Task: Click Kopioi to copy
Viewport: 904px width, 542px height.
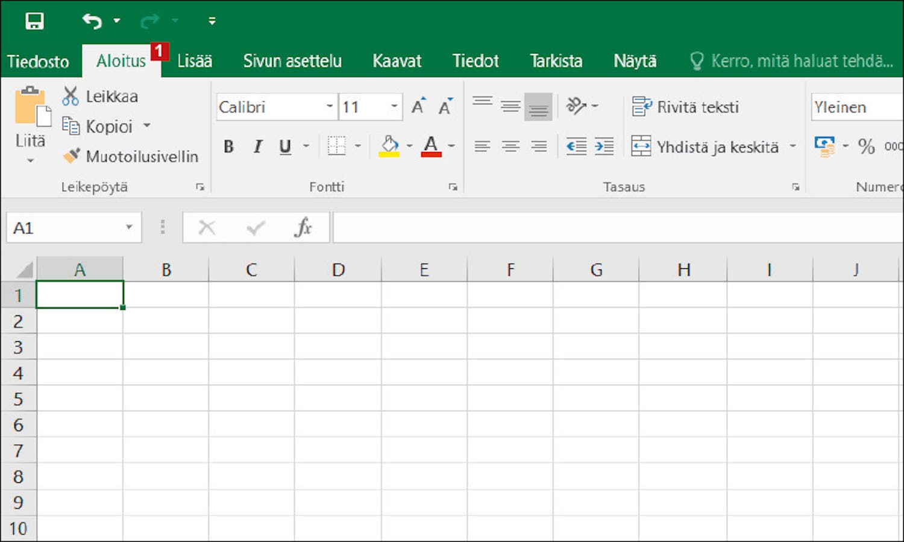Action: 98,126
